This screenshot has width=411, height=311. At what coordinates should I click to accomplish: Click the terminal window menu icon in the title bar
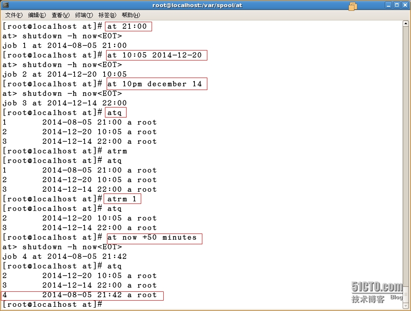(x=5, y=5)
